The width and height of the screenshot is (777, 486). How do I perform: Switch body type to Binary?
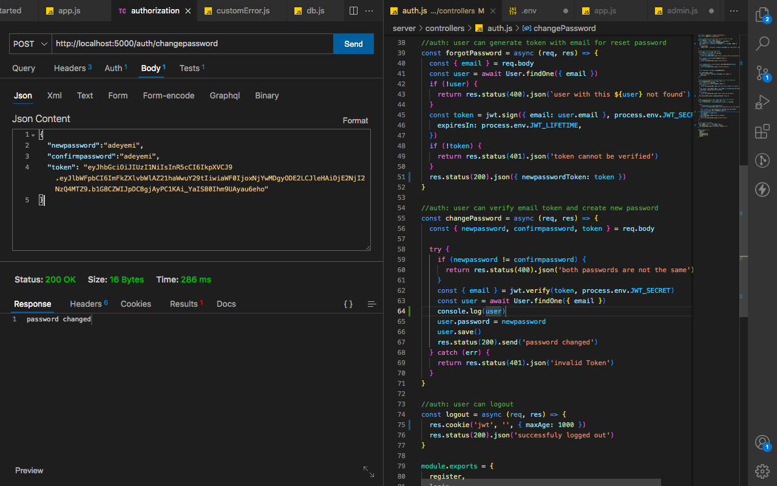click(x=267, y=95)
